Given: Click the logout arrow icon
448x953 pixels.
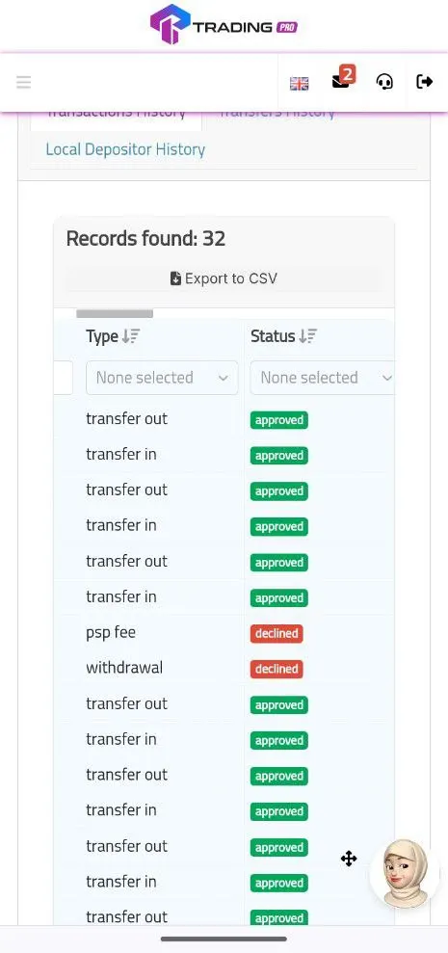Looking at the screenshot, I should tap(424, 82).
